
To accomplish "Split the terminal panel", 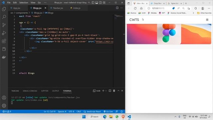I will pyautogui.click(x=110, y=91).
